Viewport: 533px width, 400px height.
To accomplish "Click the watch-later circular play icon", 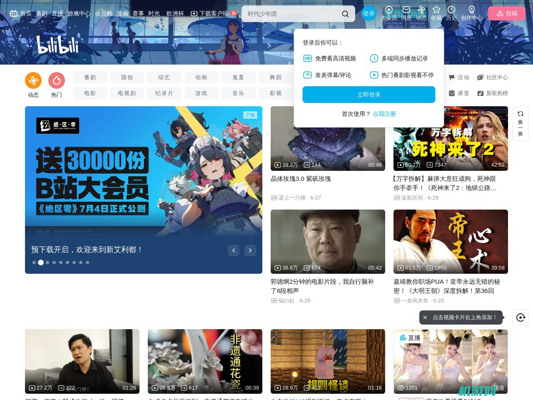I will click(521, 317).
